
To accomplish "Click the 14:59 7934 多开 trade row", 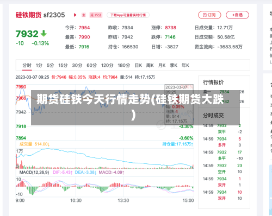I will pos(222,142).
